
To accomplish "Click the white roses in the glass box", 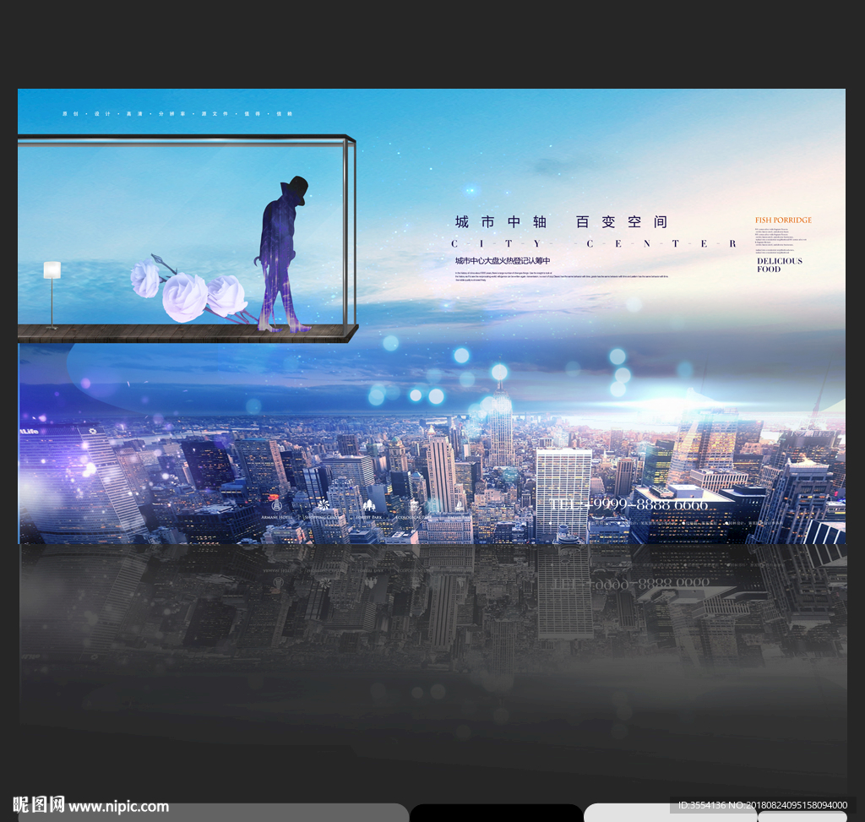I will coord(188,289).
